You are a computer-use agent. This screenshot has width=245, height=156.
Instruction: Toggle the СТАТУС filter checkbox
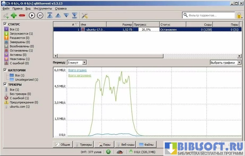pyautogui.click(x=5, y=24)
